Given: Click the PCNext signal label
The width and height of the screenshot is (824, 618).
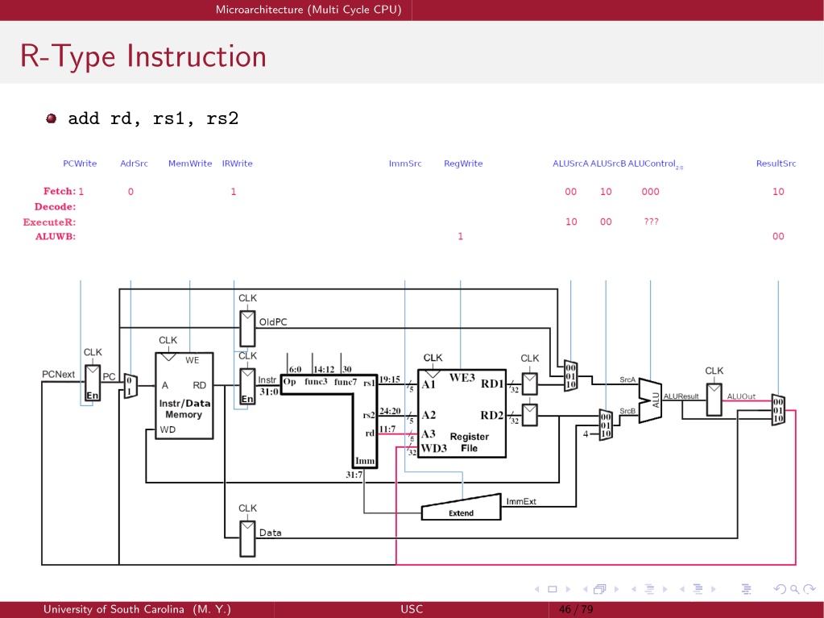Looking at the screenshot, I should click(58, 374).
